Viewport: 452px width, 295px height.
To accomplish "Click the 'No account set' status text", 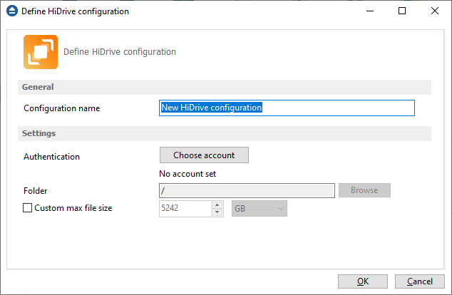I will click(188, 174).
